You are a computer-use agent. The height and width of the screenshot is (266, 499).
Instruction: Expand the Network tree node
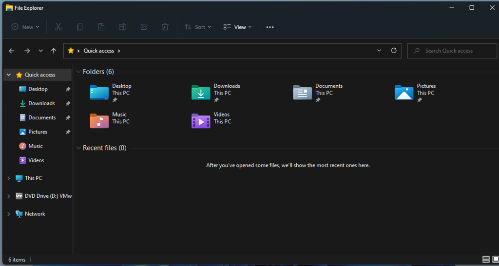tap(9, 214)
